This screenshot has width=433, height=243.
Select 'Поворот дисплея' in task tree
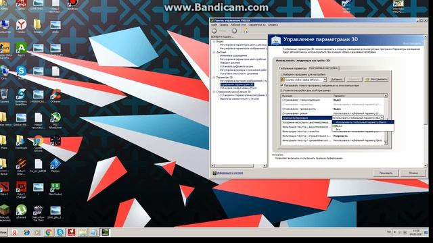230,63
